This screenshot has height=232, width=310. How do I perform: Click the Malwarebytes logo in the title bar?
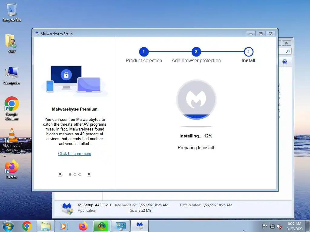pyautogui.click(x=37, y=34)
